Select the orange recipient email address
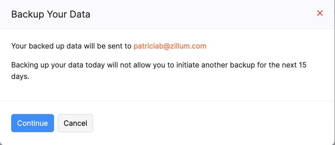335x145 pixels. pyautogui.click(x=170, y=46)
